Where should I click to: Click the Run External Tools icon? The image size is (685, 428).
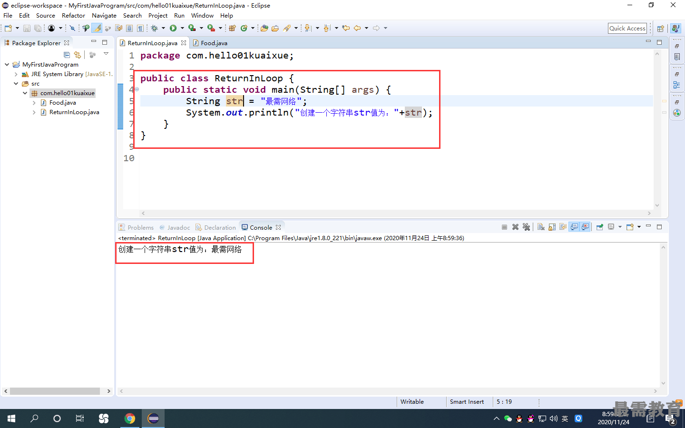tap(211, 28)
